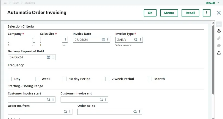Check the 10-day Period checkbox
The width and height of the screenshot is (223, 119).
click(x=65, y=79)
